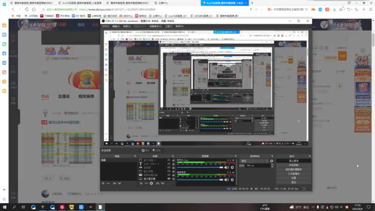Enable 工作室模式 in Controls
Image resolution: width=375 pixels, height=211 pixels.
click(x=294, y=174)
